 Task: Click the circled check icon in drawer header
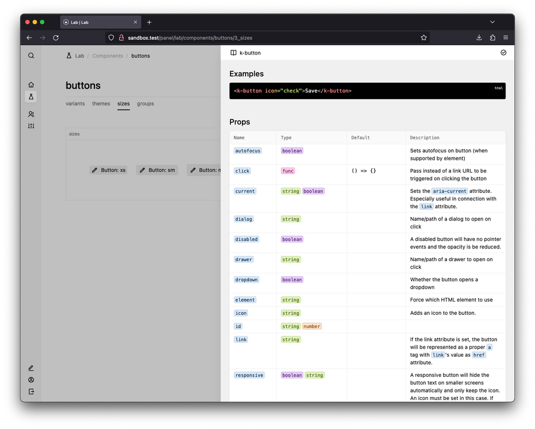[503, 53]
